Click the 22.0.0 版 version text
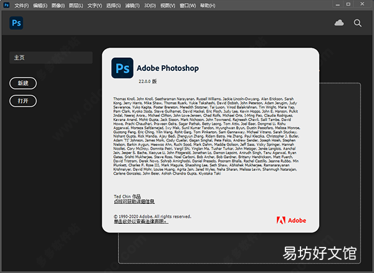 pos(148,81)
